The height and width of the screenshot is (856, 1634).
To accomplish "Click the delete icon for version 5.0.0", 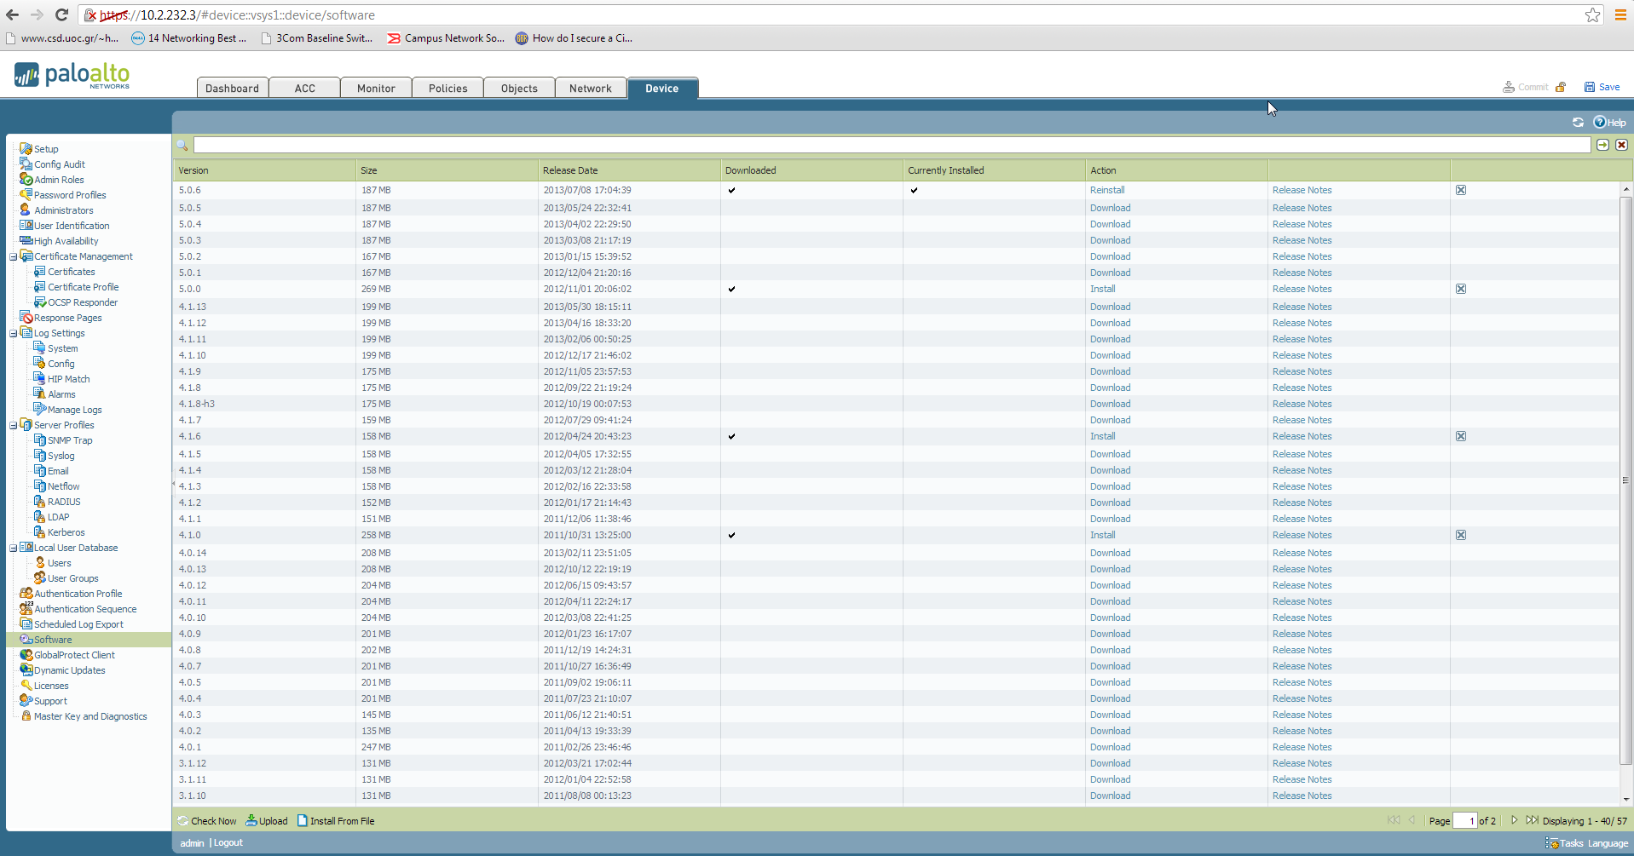I will tap(1461, 289).
